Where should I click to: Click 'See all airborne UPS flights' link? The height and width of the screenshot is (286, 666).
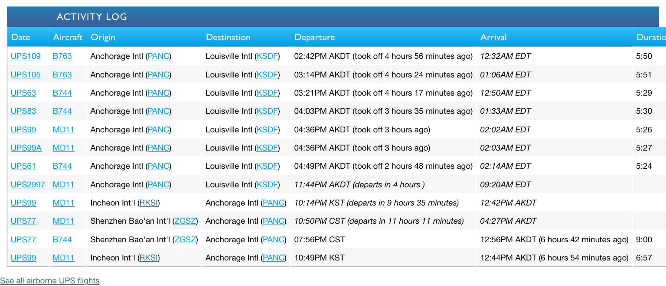pyautogui.click(x=49, y=280)
